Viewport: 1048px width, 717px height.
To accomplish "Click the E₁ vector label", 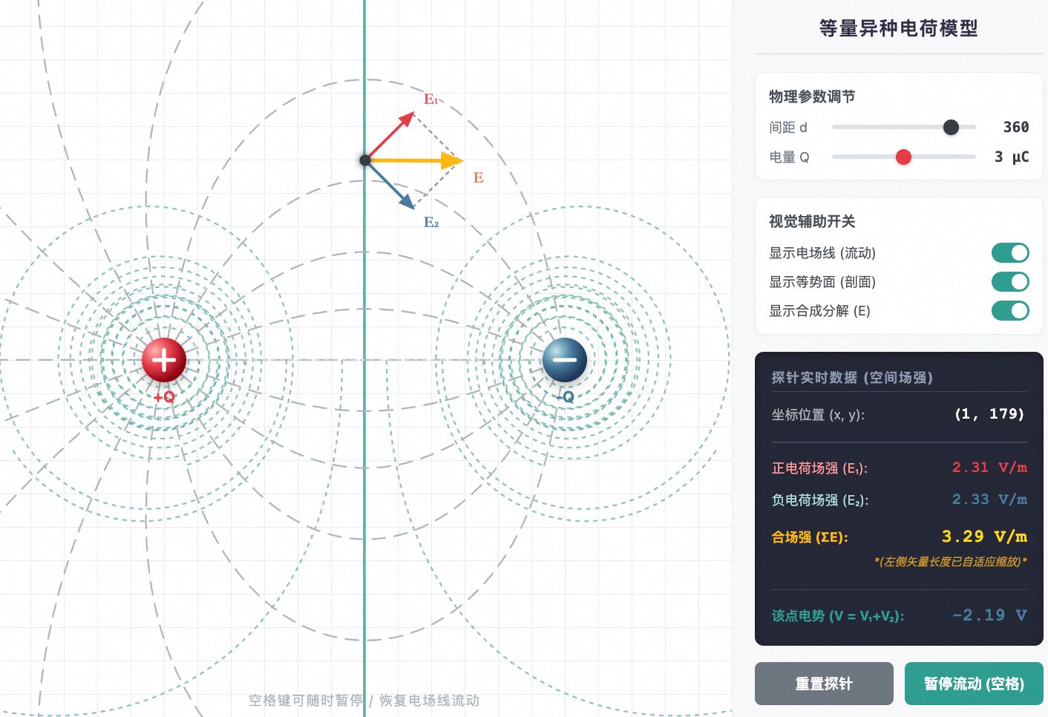I will click(431, 99).
